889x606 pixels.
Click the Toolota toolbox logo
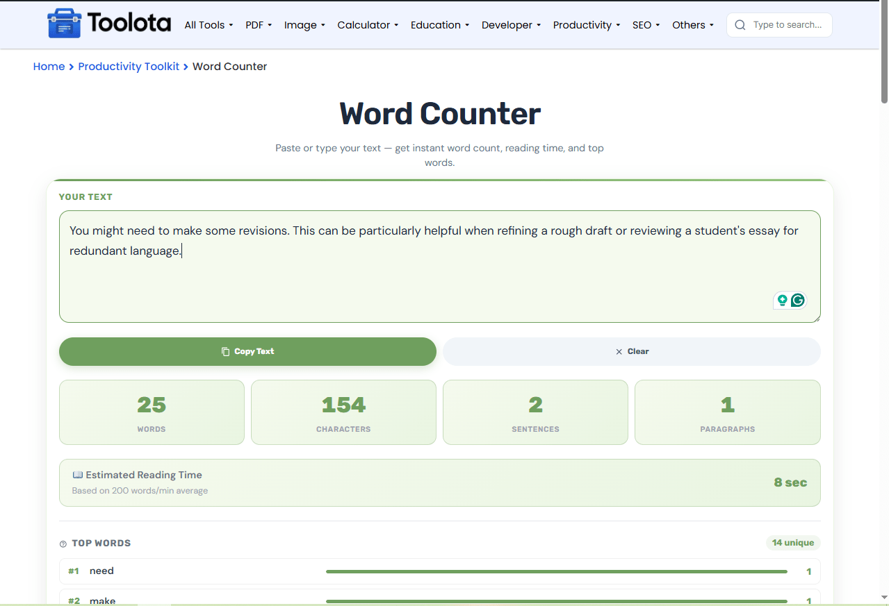pyautogui.click(x=64, y=24)
